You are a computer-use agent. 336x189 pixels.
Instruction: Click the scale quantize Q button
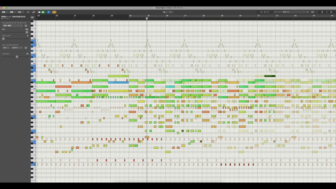pos(26,48)
